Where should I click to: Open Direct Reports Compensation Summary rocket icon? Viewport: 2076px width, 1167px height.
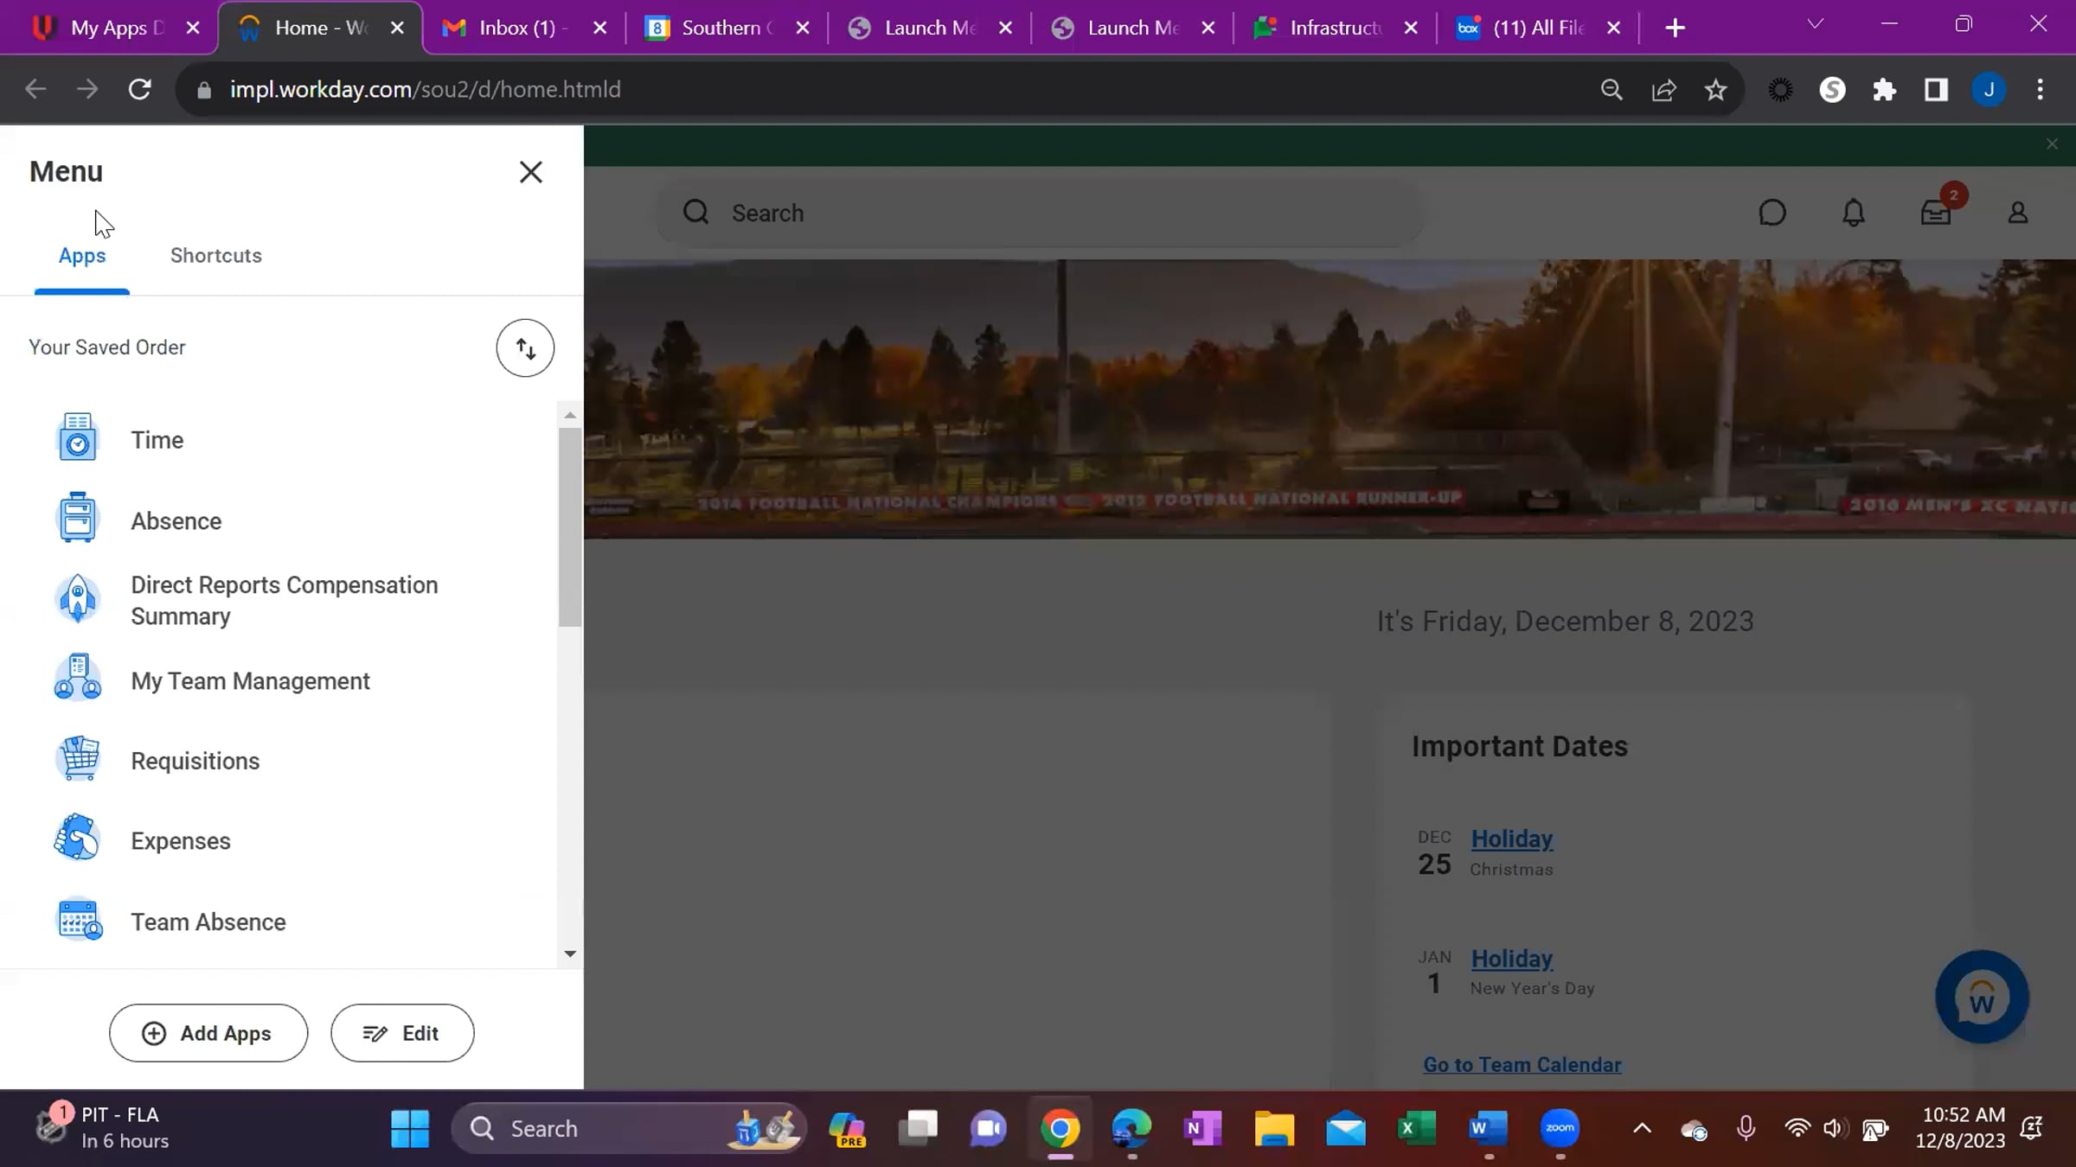[78, 599]
